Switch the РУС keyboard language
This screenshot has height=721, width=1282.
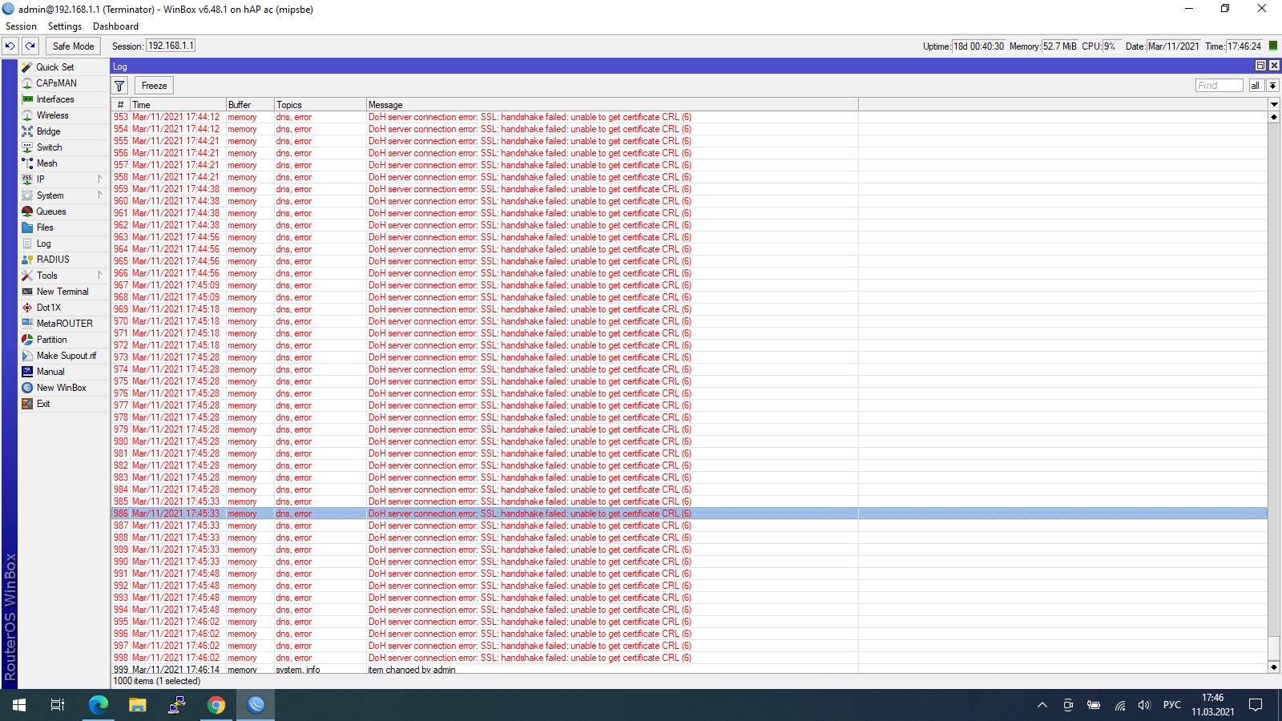[x=1172, y=705]
